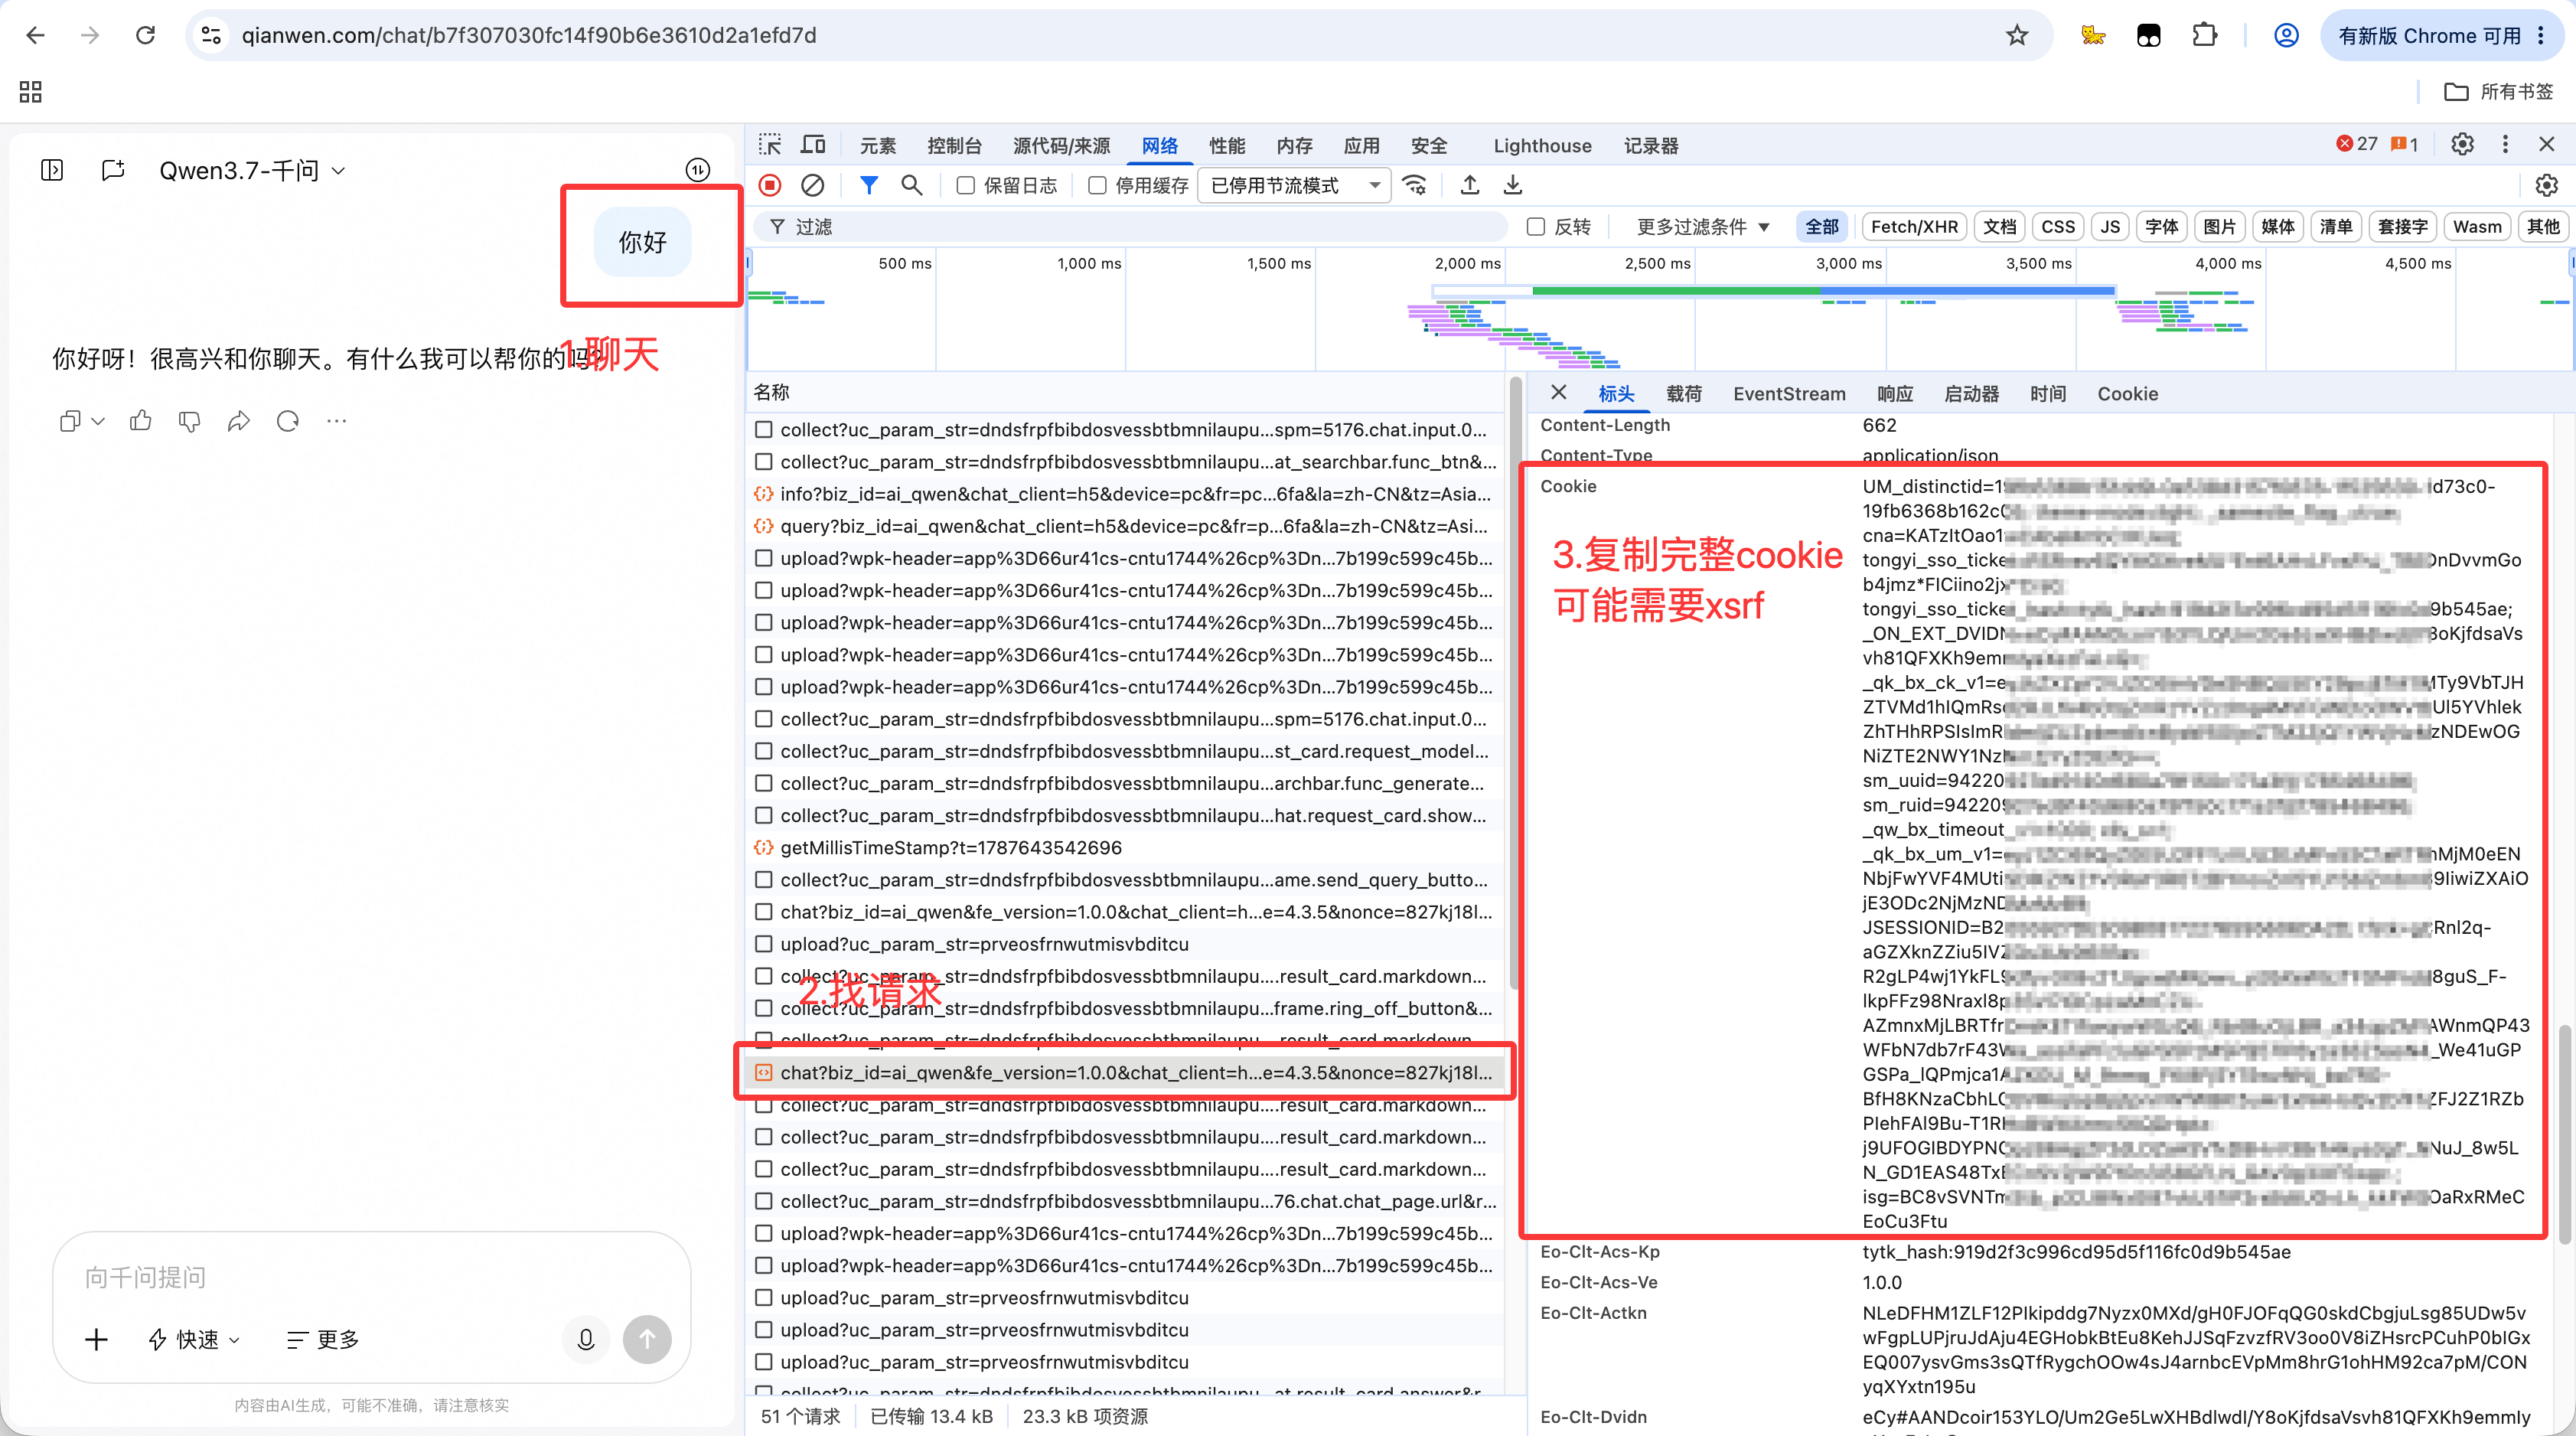Click 更多 in chat input bar
This screenshot has width=2576, height=1436.
[323, 1340]
